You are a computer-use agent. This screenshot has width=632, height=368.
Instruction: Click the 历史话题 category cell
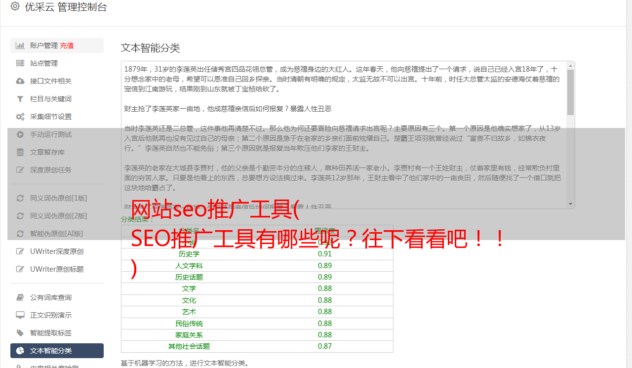tap(189, 277)
